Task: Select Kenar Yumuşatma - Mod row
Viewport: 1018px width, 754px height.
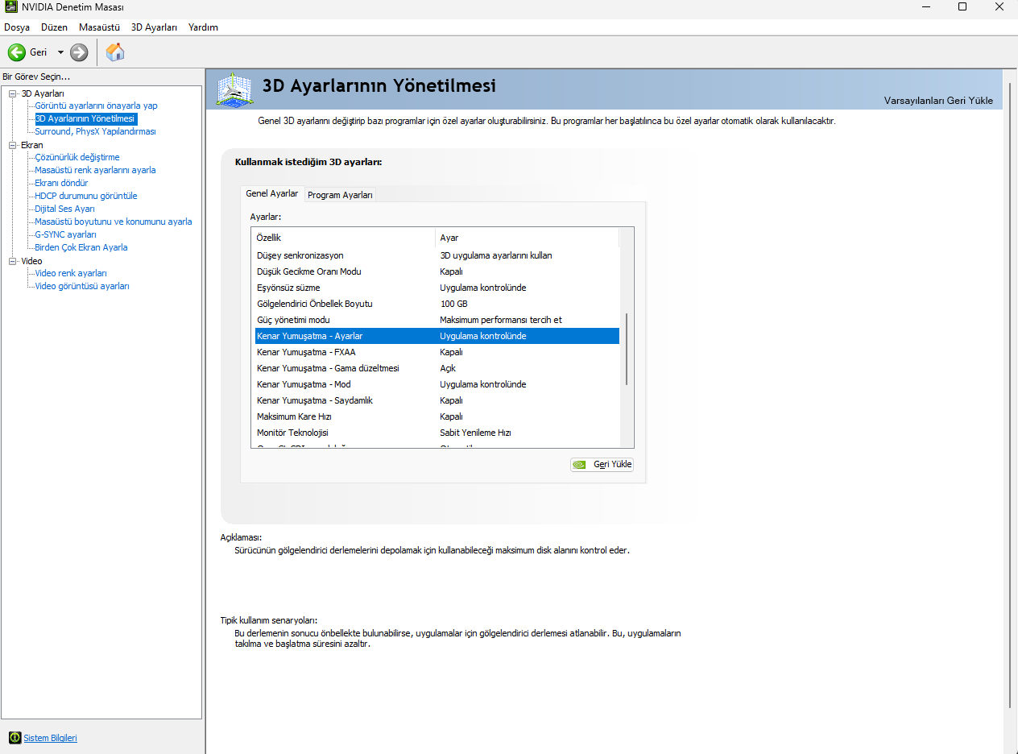Action: [x=437, y=384]
